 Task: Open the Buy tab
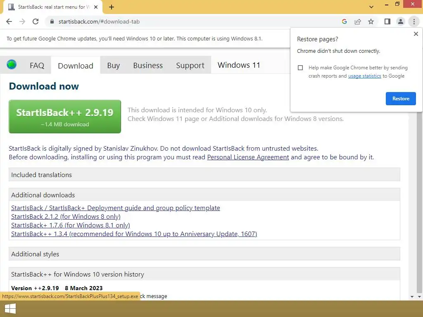113,66
